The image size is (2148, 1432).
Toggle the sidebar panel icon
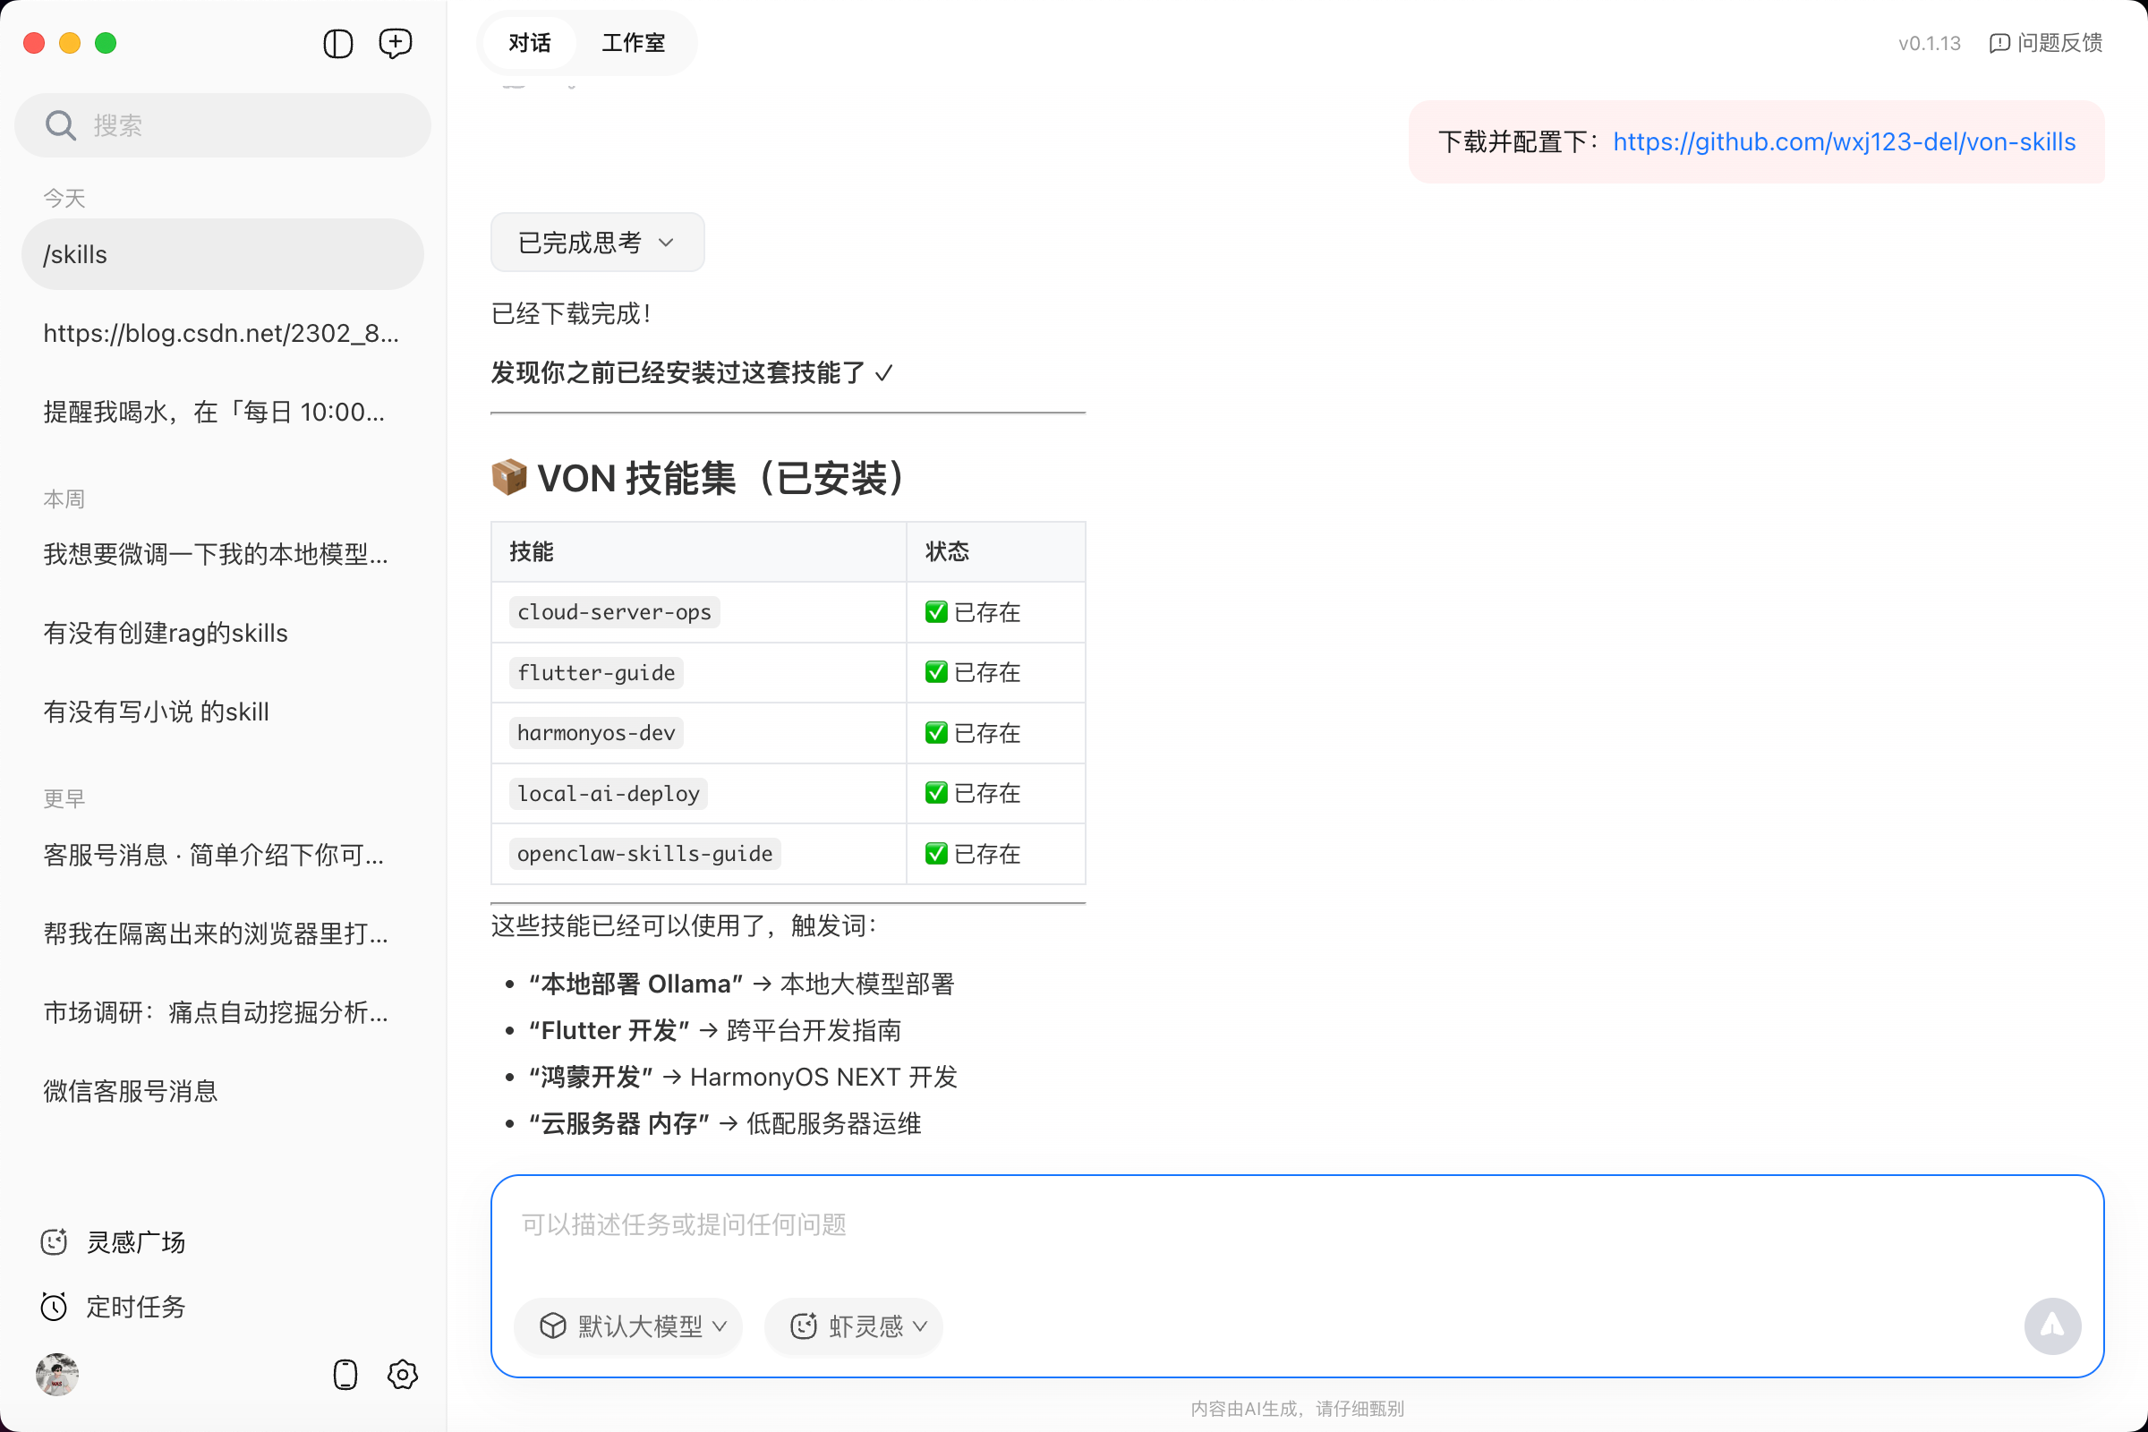pyautogui.click(x=338, y=43)
